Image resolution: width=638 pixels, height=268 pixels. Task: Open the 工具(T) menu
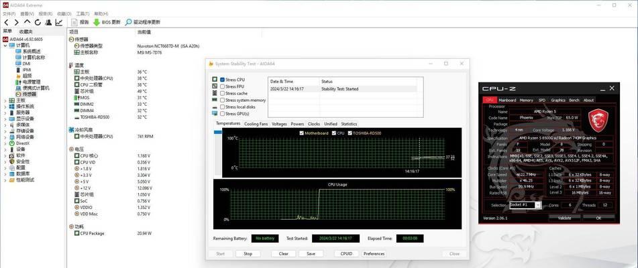pos(83,14)
